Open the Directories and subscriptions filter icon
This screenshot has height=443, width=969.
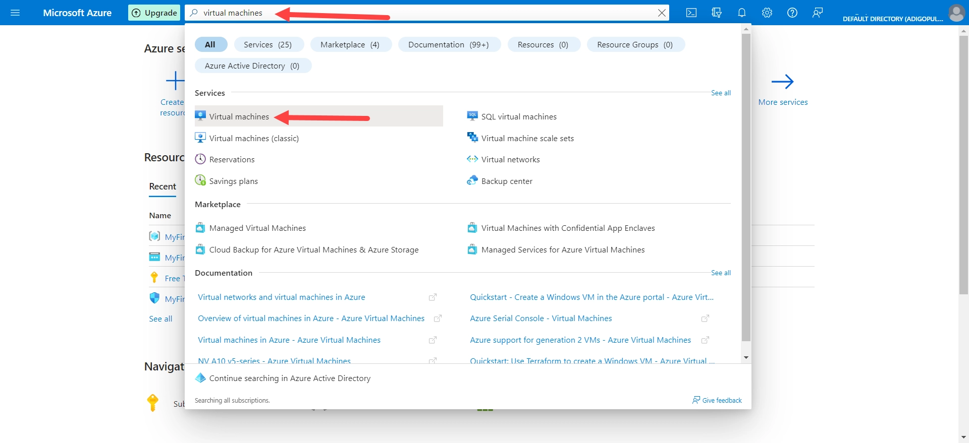tap(717, 13)
